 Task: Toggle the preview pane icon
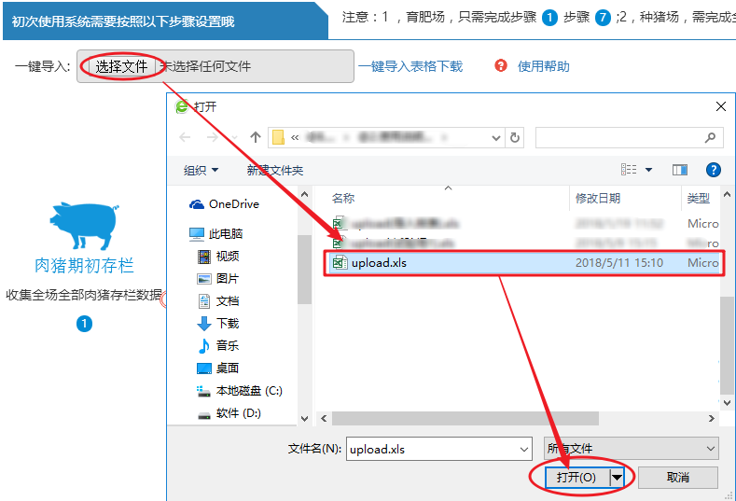coord(679,170)
